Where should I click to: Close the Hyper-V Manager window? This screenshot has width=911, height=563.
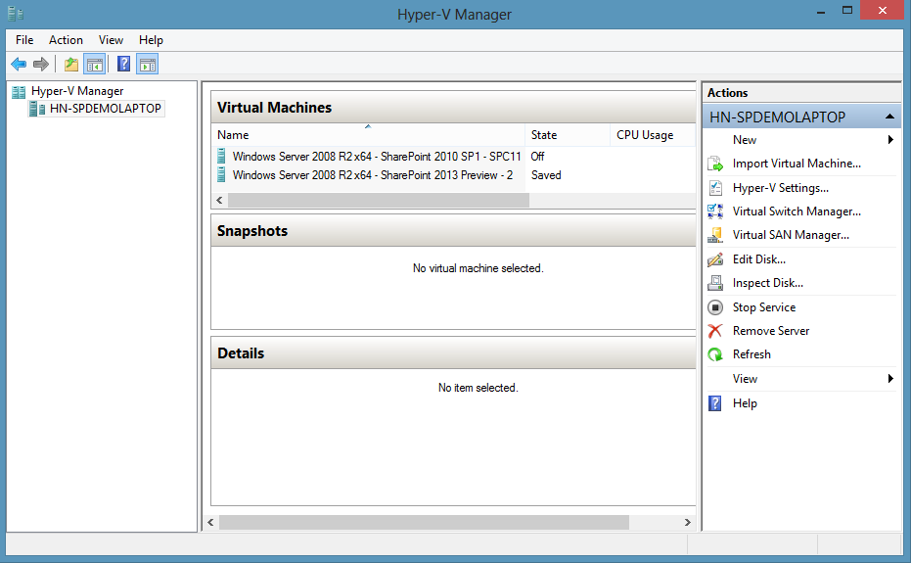tap(882, 11)
